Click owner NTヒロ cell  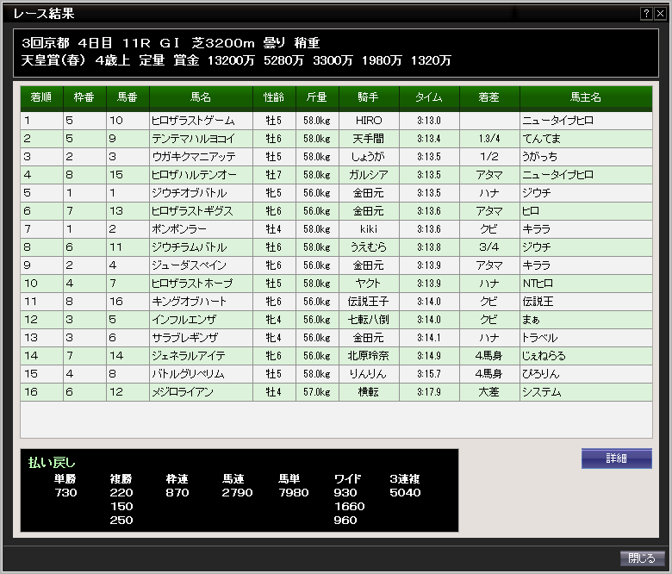586,284
